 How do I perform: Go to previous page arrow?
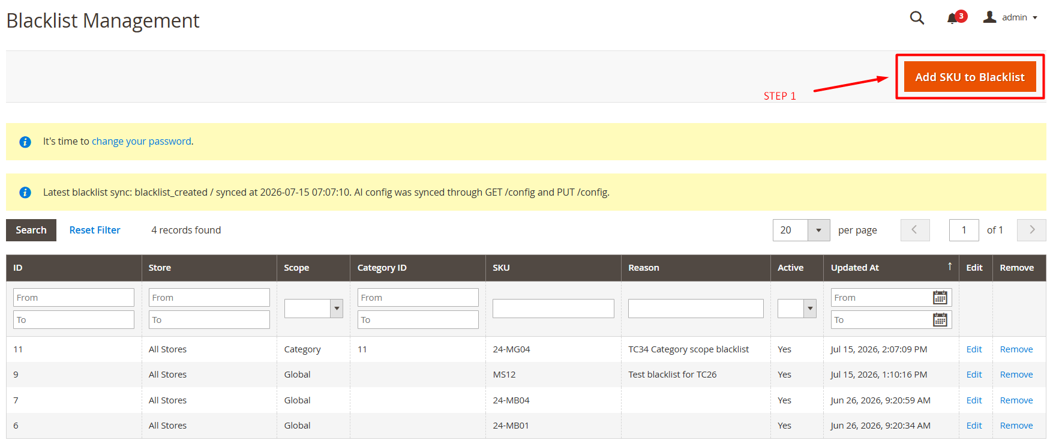915,230
